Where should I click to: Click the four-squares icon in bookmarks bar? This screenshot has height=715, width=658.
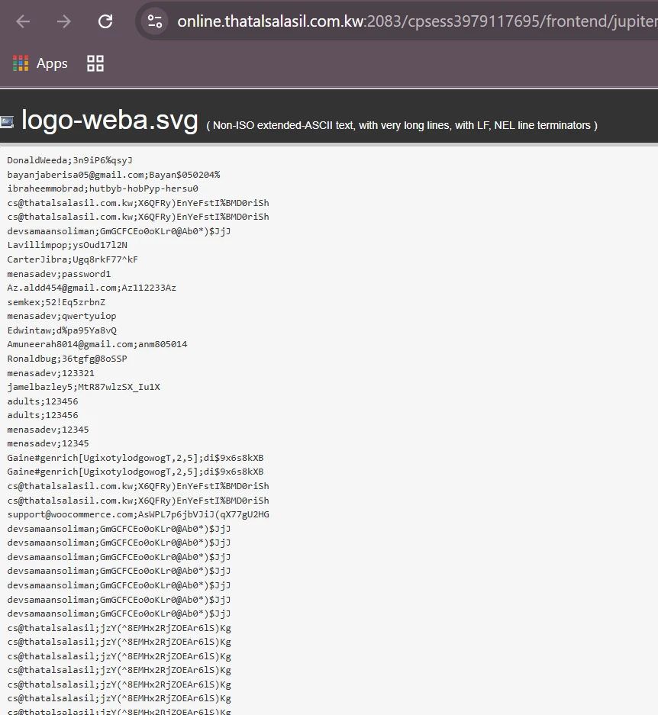tap(95, 63)
